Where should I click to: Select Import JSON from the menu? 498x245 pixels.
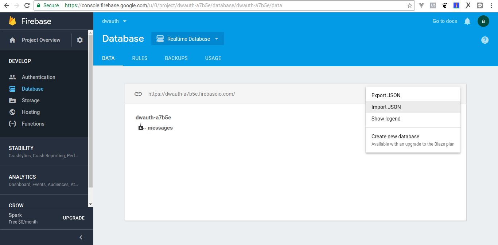click(x=386, y=107)
